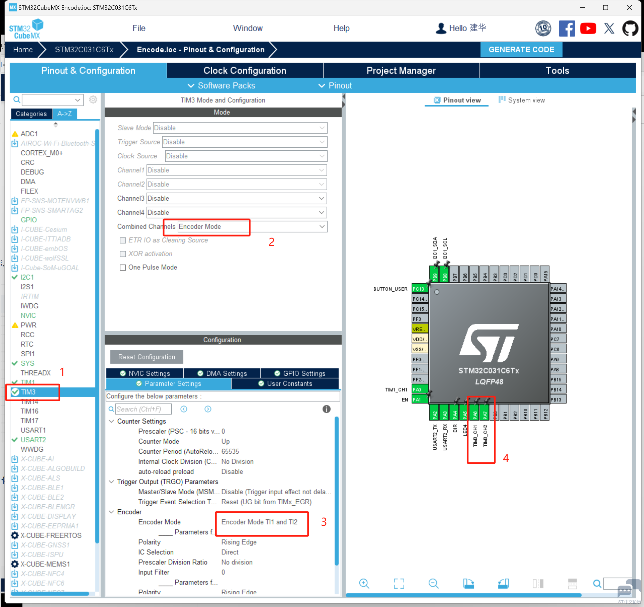
Task: Collapse the Encoder parameter group
Action: point(111,512)
